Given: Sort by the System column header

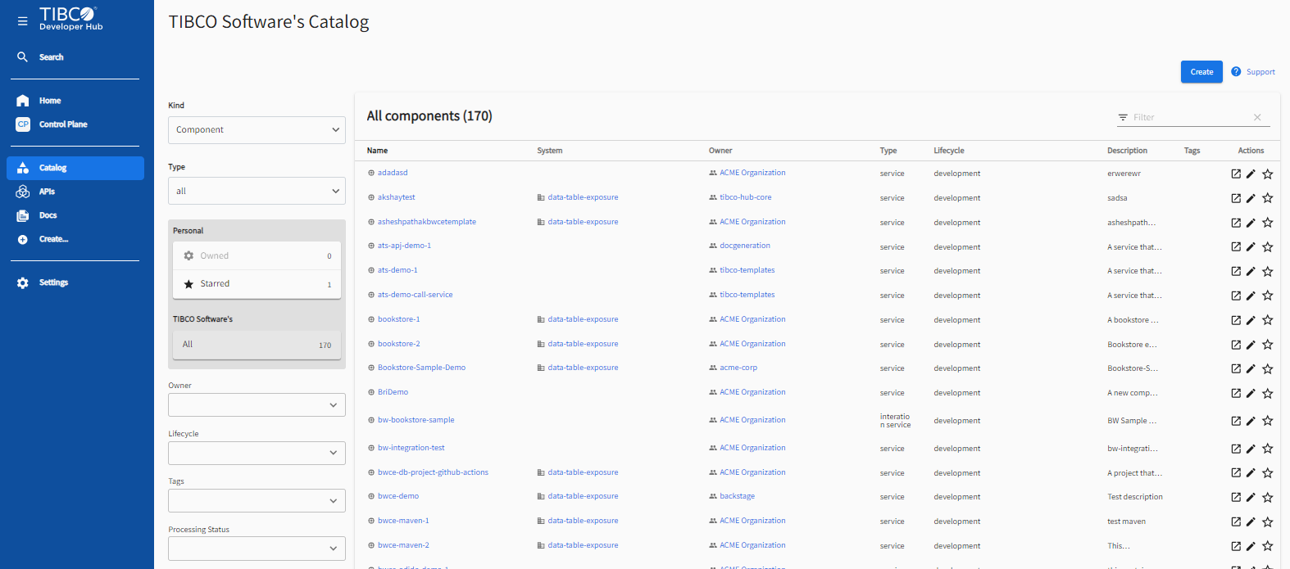Looking at the screenshot, I should click(550, 151).
